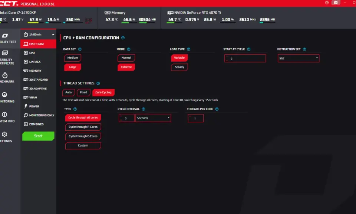Viewport: 356px width, 214px height.
Task: Choose Cycle through P-Cores
Action: point(83,127)
